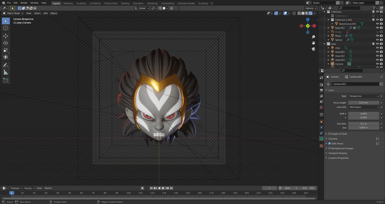385x204 pixels.
Task: Click the zoom magnifier viewport icon
Action: (313, 37)
